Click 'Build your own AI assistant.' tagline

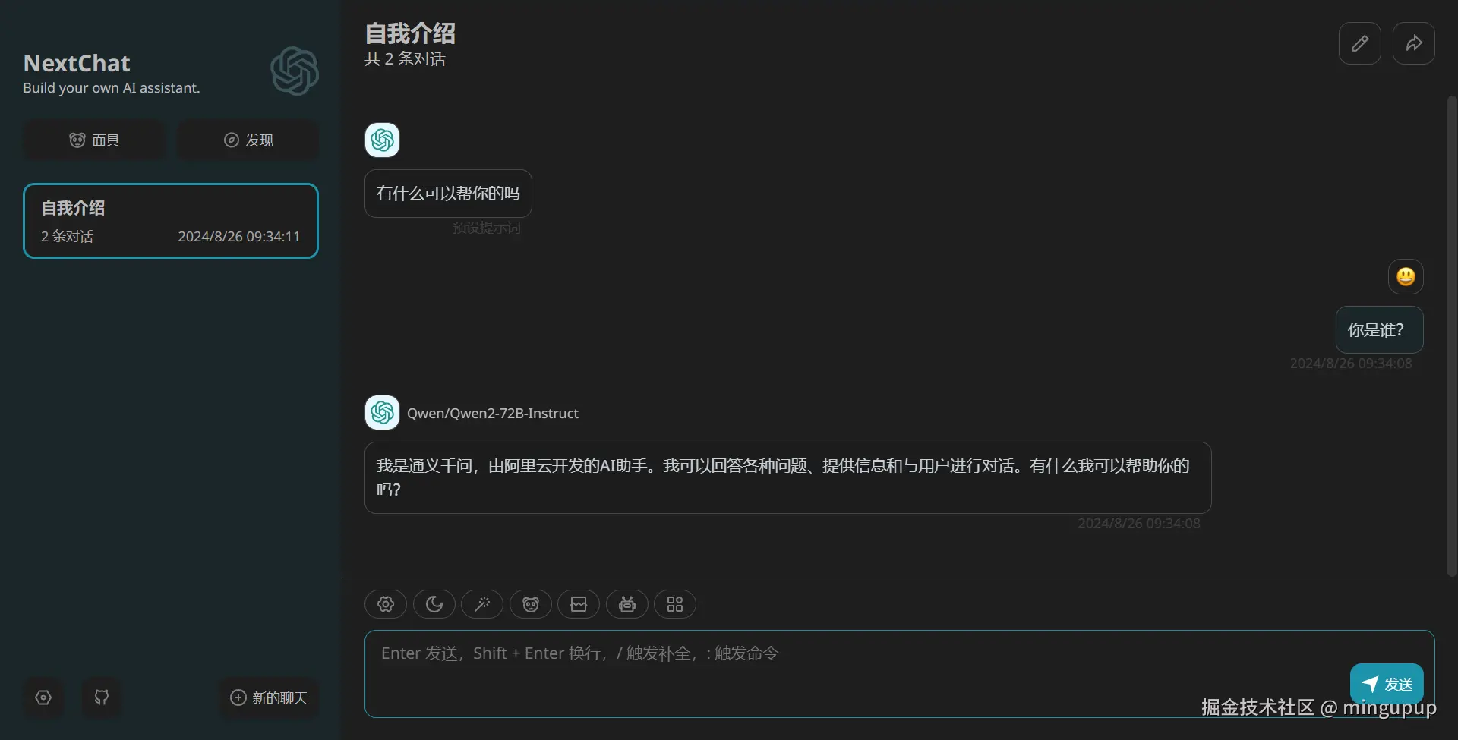112,88
